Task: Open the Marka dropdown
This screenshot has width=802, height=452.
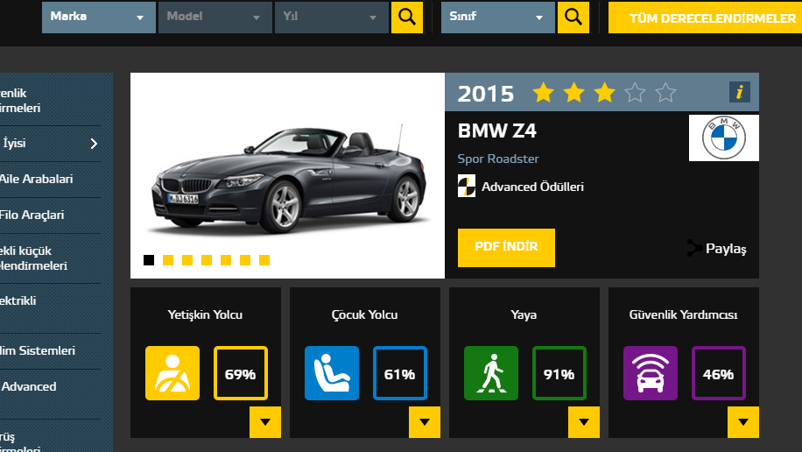Action: [99, 17]
